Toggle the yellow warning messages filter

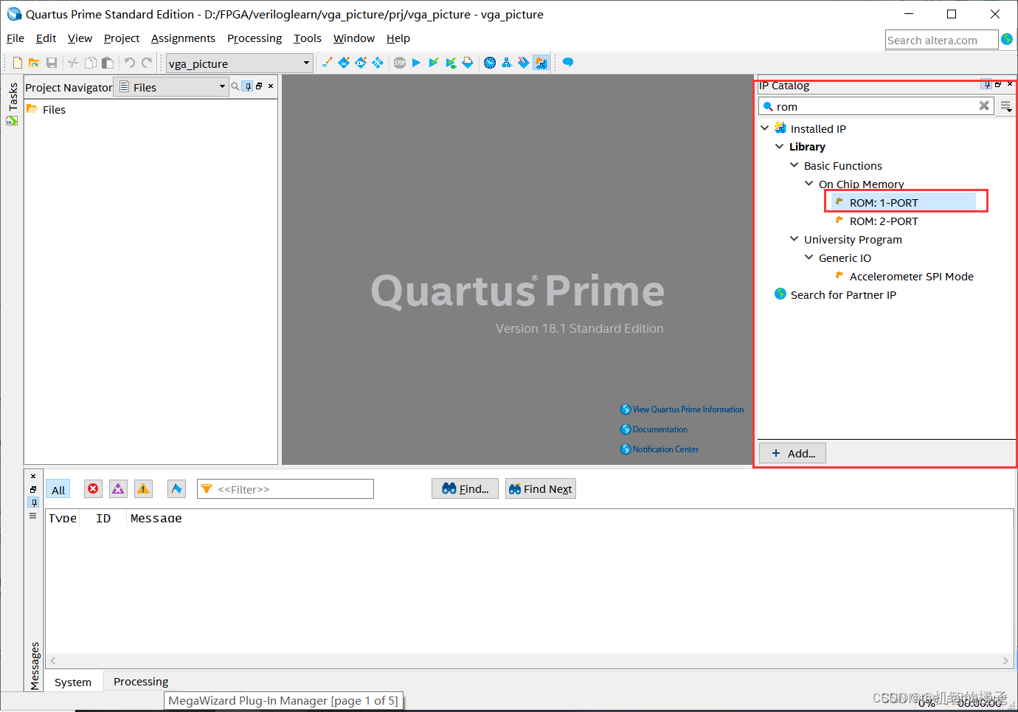tap(143, 488)
